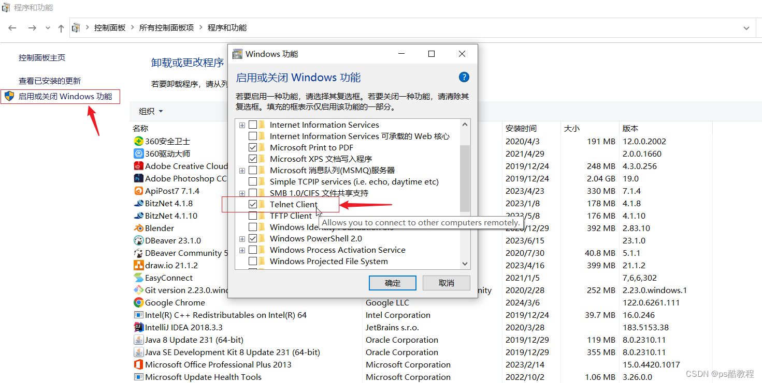Click the Java 8 Update 231 icon
The image size is (762, 383).
138,340
